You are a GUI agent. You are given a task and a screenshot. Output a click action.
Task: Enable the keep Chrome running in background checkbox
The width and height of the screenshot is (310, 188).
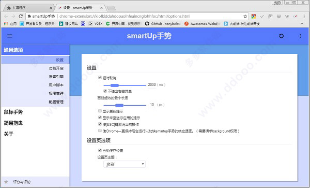(100, 131)
